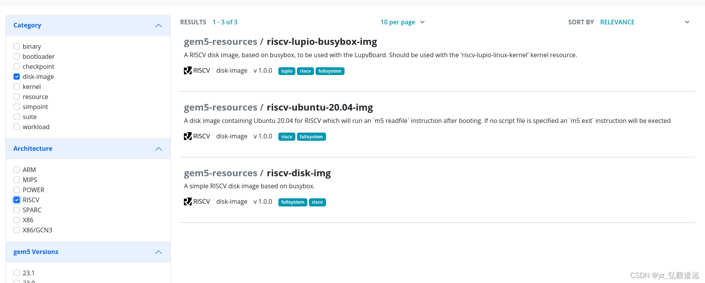Toggle the workload category checkbox
The height and width of the screenshot is (283, 705).
point(17,127)
